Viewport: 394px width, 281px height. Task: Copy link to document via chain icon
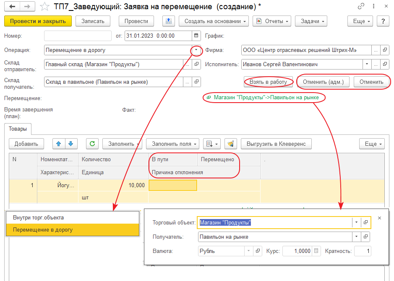point(361,7)
